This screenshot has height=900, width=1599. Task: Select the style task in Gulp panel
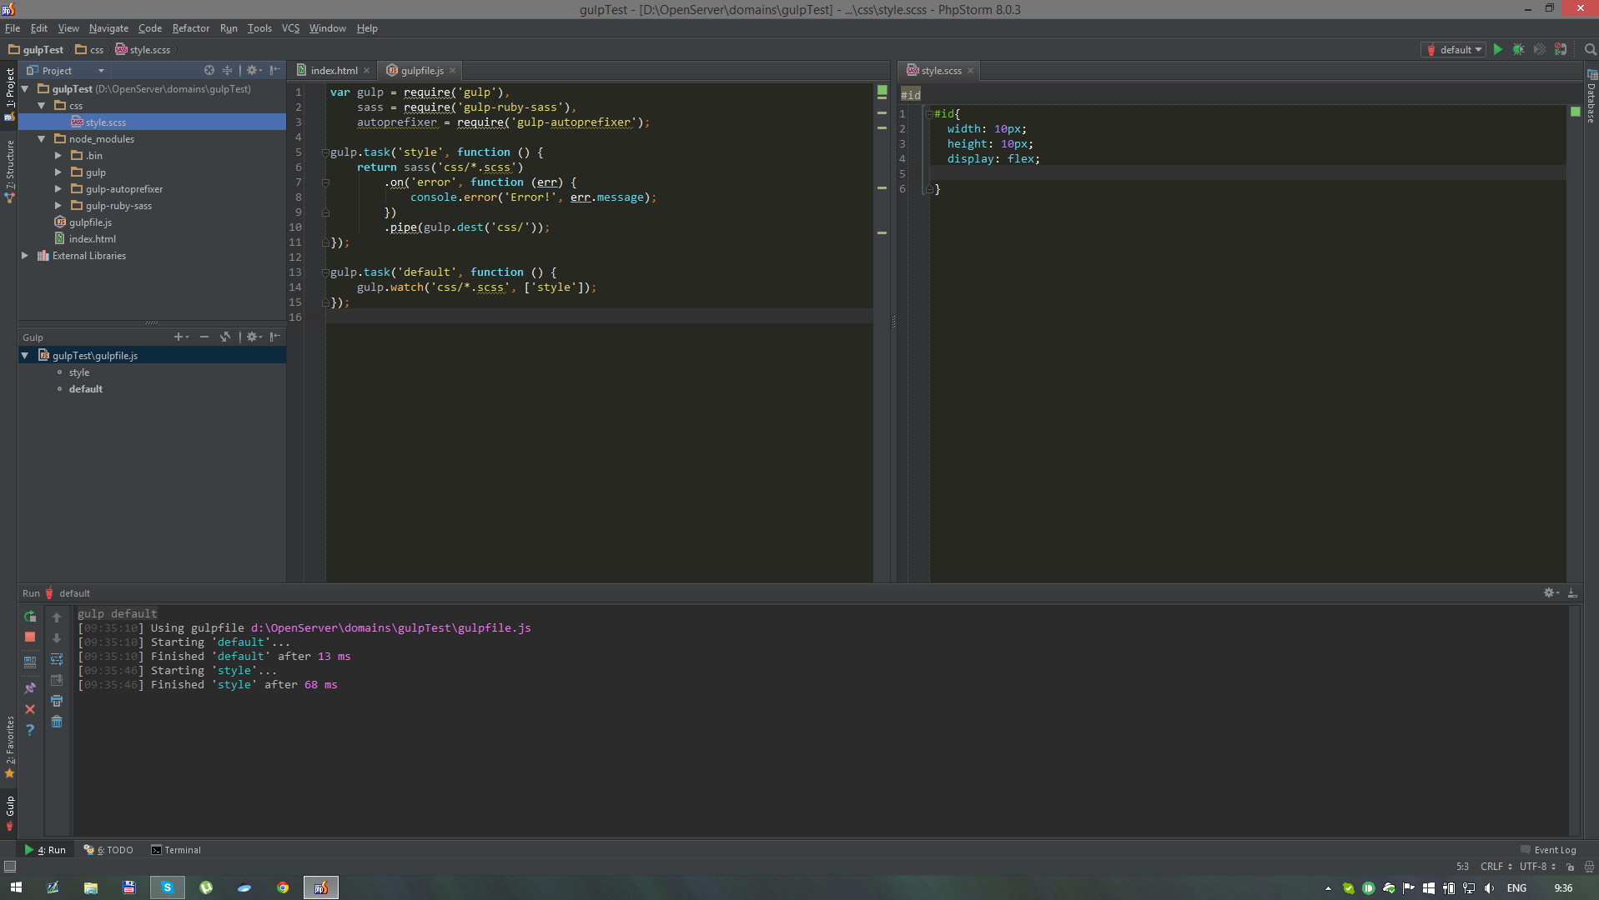click(x=79, y=372)
